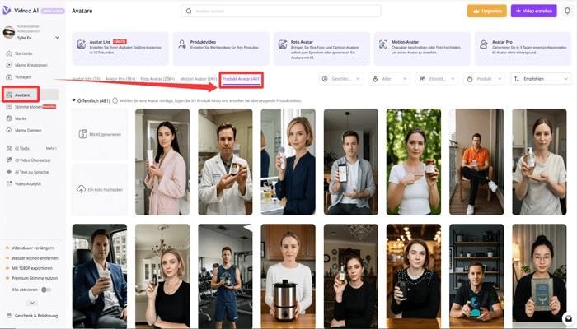Switch to the Avatar Pro (1K+) tab
This screenshot has width=577, height=329.
point(120,79)
